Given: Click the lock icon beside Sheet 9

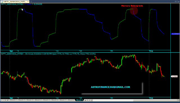Looking at the screenshot, I should click(x=85, y=100).
